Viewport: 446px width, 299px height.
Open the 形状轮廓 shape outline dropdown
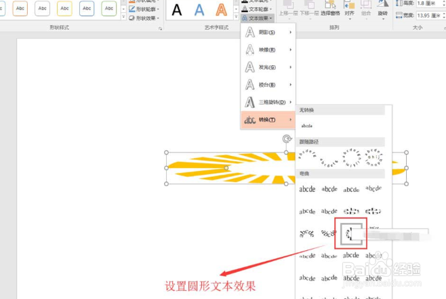pos(144,9)
